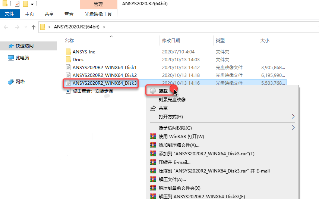Click the ANSYS Inc folder icon
Image resolution: width=319 pixels, height=199 pixels.
click(68, 52)
